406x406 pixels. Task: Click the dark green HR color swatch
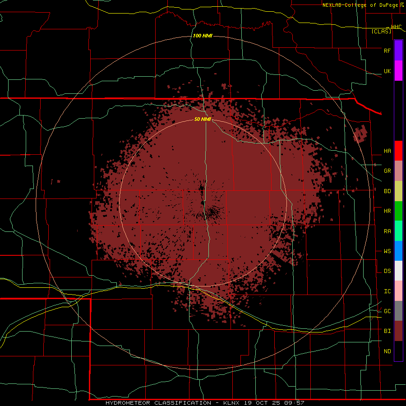(398, 211)
